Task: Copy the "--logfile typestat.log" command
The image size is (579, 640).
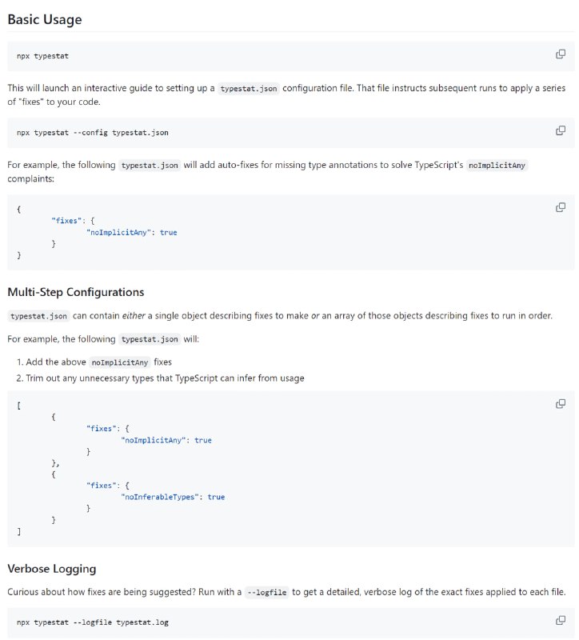Action: [x=561, y=620]
